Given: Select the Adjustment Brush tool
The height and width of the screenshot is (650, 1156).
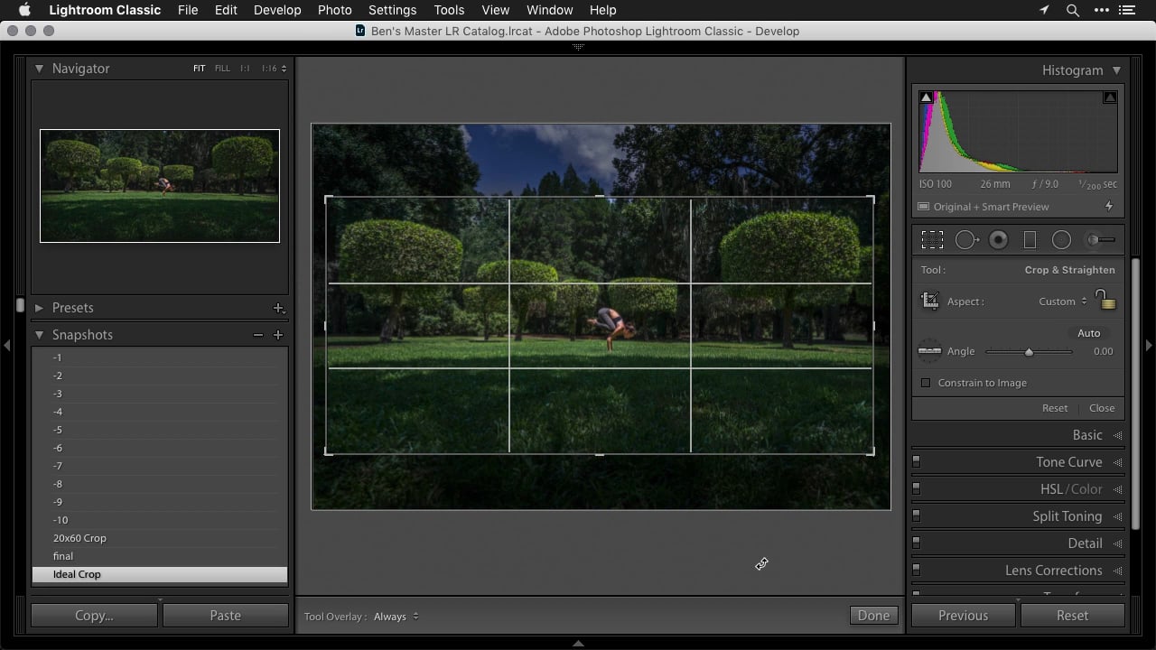Looking at the screenshot, I should tap(1100, 240).
